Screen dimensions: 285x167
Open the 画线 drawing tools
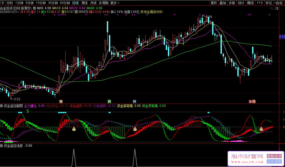(x=250, y=3)
